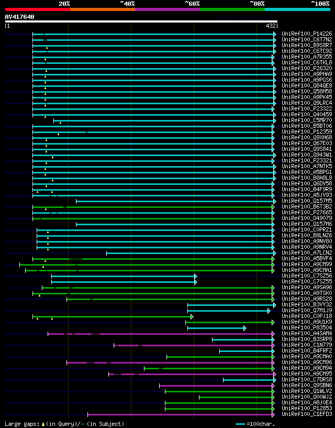Viewport: 335px width, 428px height.
Task: Click the arrowhead ending the UniRef100_Q7M1J9 bar
Action: (269, 311)
